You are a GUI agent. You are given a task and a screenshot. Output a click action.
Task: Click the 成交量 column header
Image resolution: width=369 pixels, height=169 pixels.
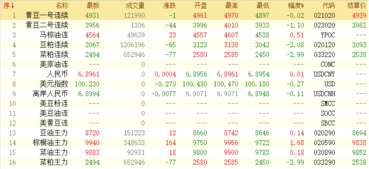[135, 6]
